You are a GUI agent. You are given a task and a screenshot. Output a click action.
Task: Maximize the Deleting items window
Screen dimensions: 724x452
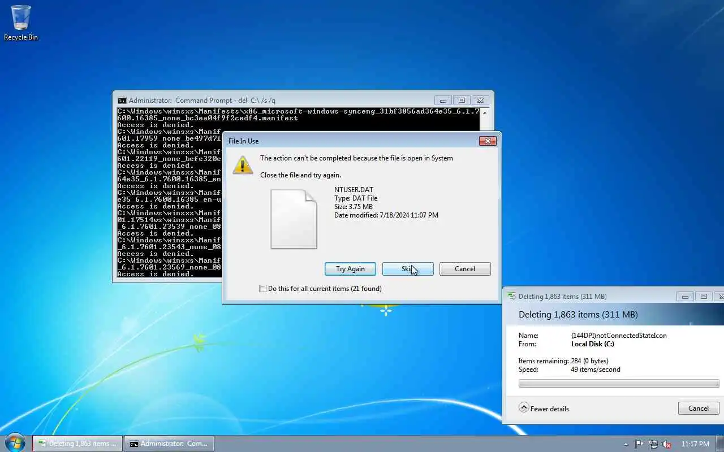[704, 296]
